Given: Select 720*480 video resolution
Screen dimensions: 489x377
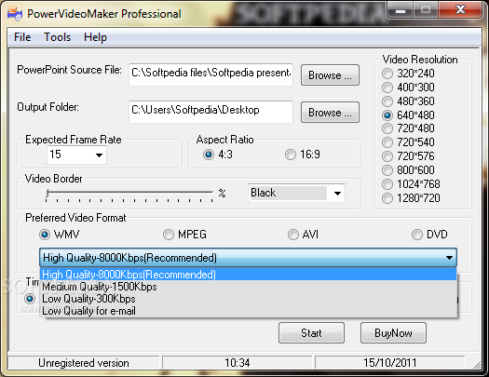Looking at the screenshot, I should (408, 128).
